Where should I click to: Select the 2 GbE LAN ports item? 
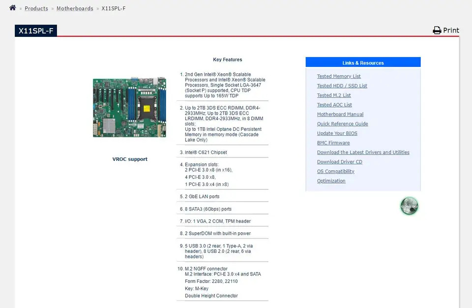pyautogui.click(x=202, y=196)
